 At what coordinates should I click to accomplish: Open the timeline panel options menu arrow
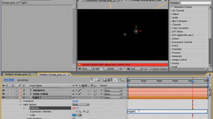tap(210, 75)
